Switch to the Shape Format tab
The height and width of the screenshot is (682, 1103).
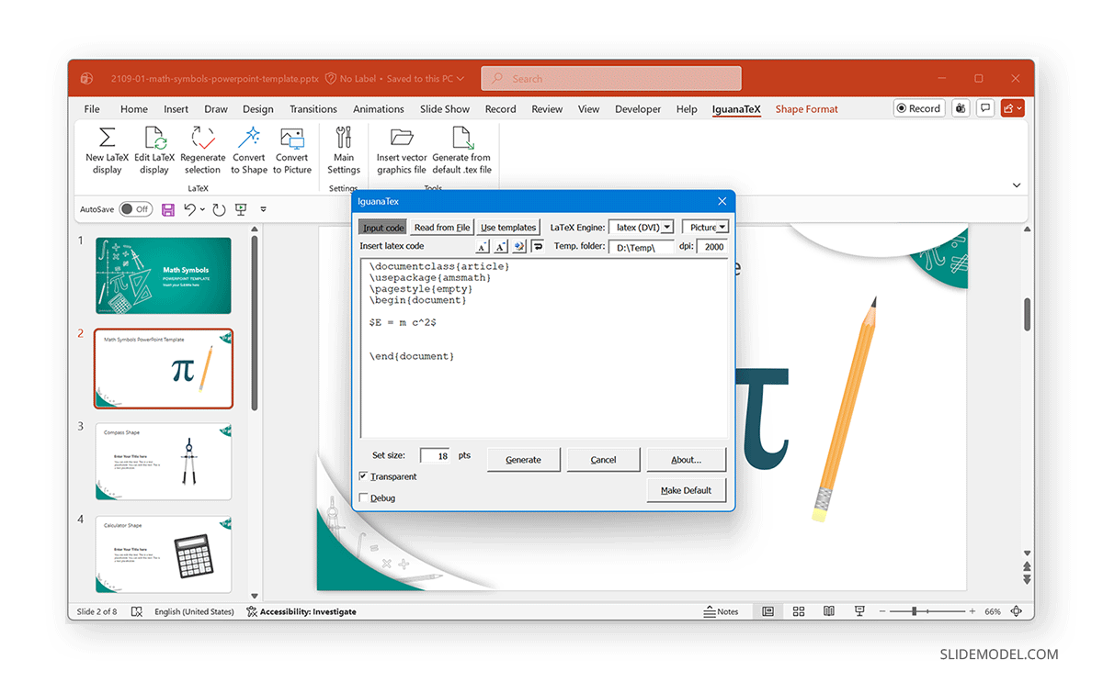[x=806, y=108]
